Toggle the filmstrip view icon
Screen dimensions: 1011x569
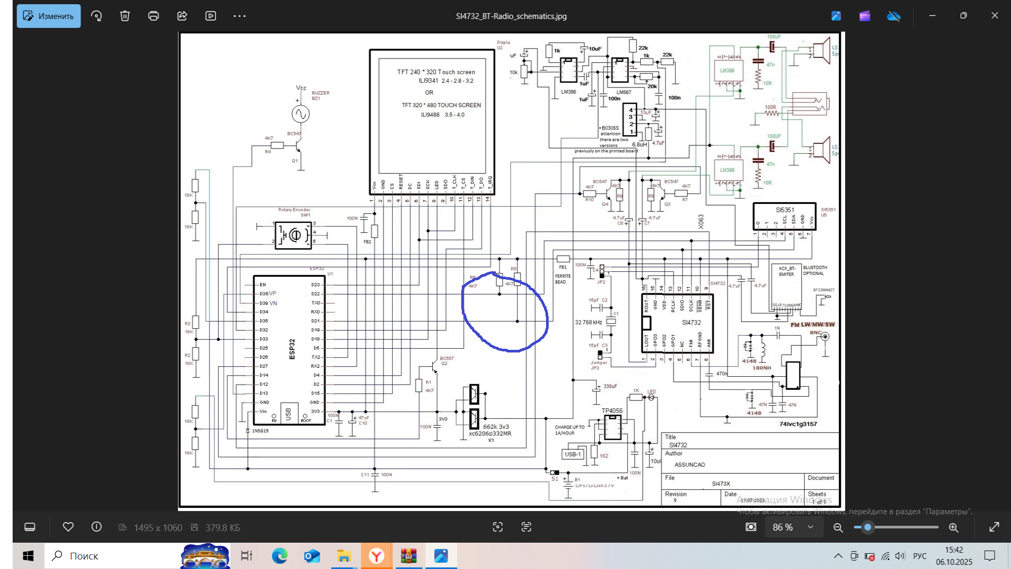point(30,527)
